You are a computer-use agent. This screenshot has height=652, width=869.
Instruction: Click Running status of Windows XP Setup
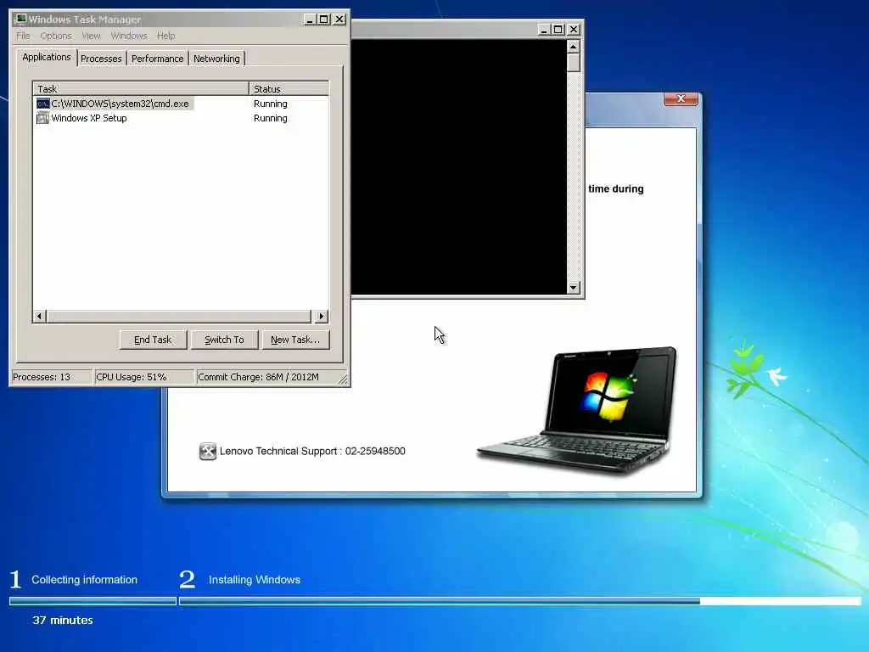[x=271, y=118]
